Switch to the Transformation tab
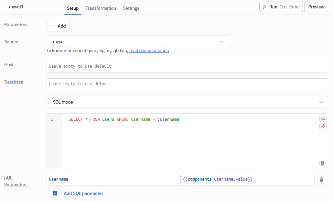 point(101,8)
